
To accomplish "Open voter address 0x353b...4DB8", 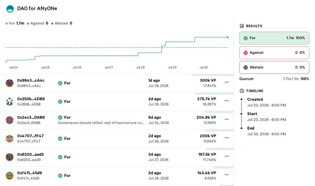I will (31, 99).
